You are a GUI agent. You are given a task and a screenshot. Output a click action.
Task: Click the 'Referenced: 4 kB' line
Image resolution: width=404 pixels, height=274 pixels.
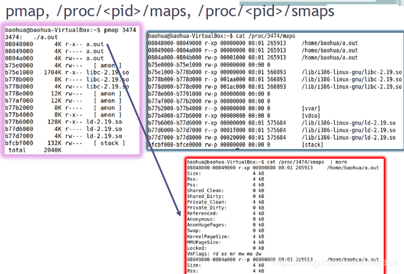click(226, 213)
